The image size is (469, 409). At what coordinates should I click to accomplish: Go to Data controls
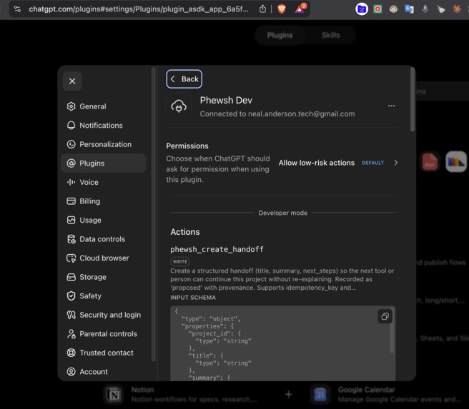click(103, 239)
